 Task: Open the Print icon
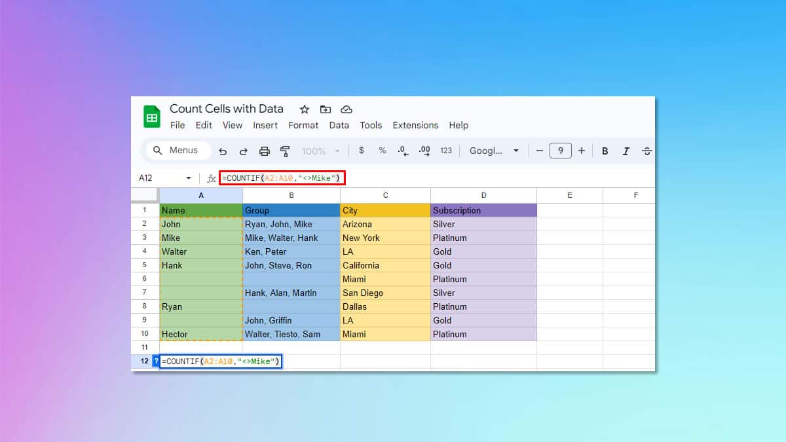pyautogui.click(x=265, y=151)
